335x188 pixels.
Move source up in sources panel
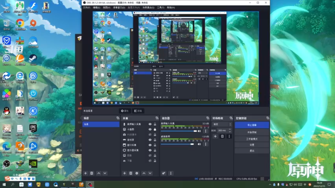(144, 173)
